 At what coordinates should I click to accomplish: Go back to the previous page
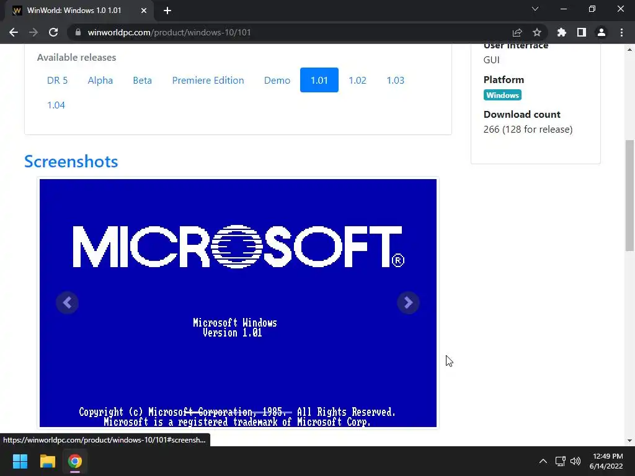(x=14, y=32)
